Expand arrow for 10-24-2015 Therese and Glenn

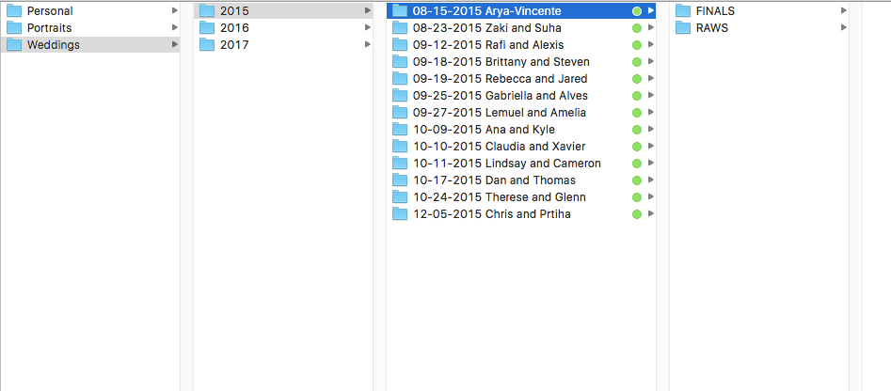(x=651, y=197)
